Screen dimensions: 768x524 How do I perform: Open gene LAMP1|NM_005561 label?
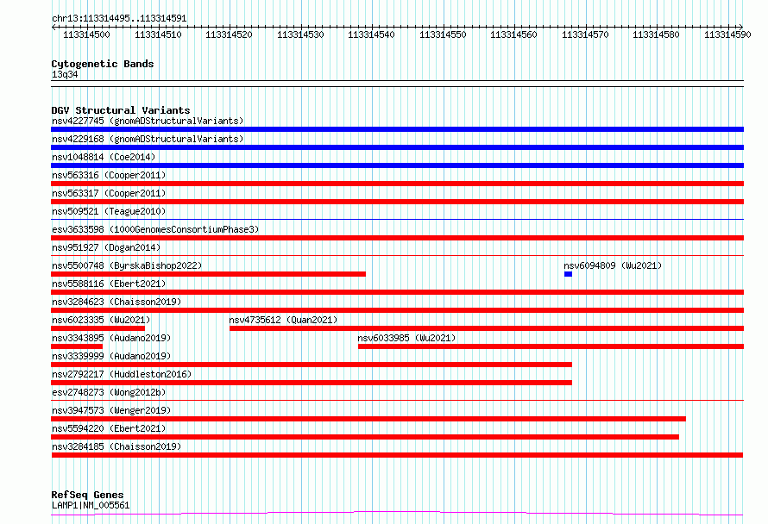pyautogui.click(x=91, y=505)
